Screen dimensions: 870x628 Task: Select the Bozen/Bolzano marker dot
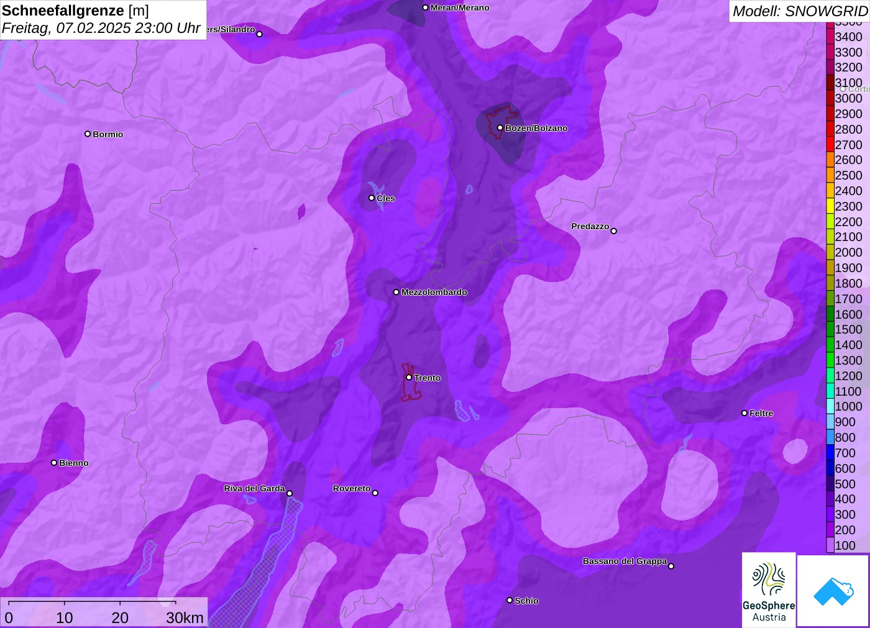[500, 128]
